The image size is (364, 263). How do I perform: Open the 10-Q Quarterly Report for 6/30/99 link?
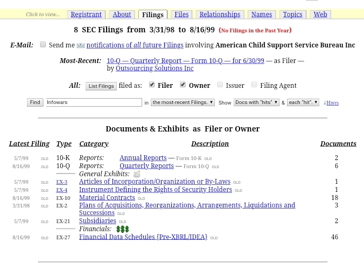click(185, 61)
